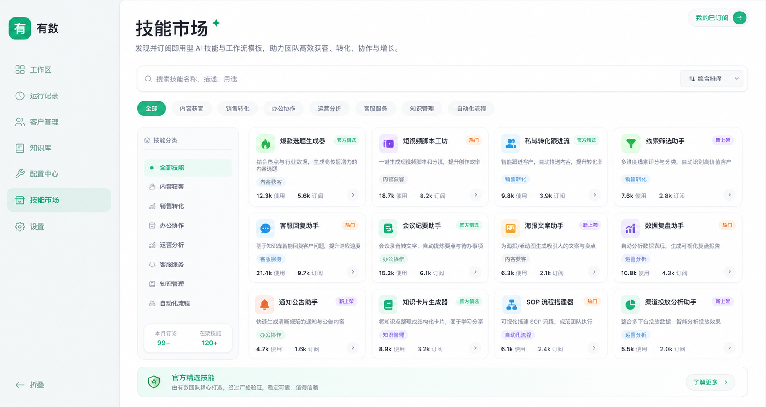Open 私域转化跟进流 card via its arrow
The height and width of the screenshot is (407, 766).
[594, 195]
